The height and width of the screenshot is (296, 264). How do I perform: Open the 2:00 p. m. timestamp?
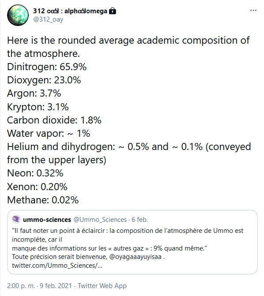21,286
